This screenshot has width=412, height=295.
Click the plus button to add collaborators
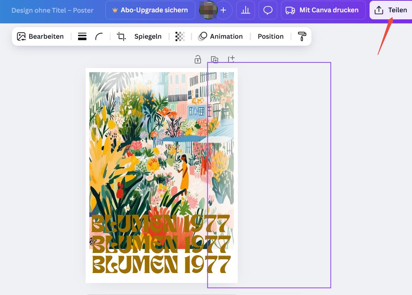point(223,10)
